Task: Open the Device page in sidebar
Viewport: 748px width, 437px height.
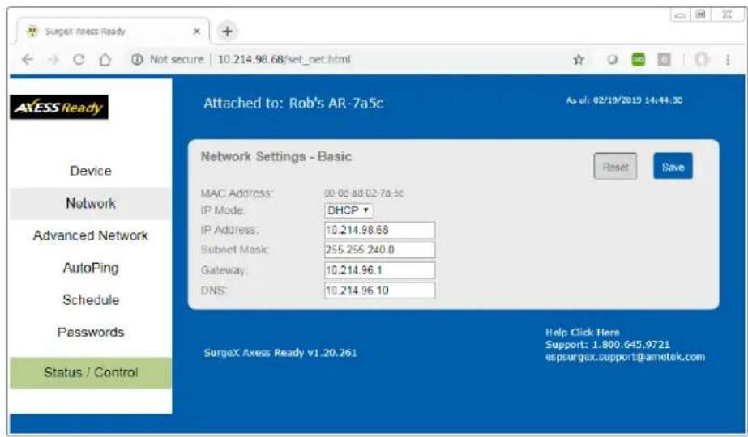Action: (x=91, y=171)
